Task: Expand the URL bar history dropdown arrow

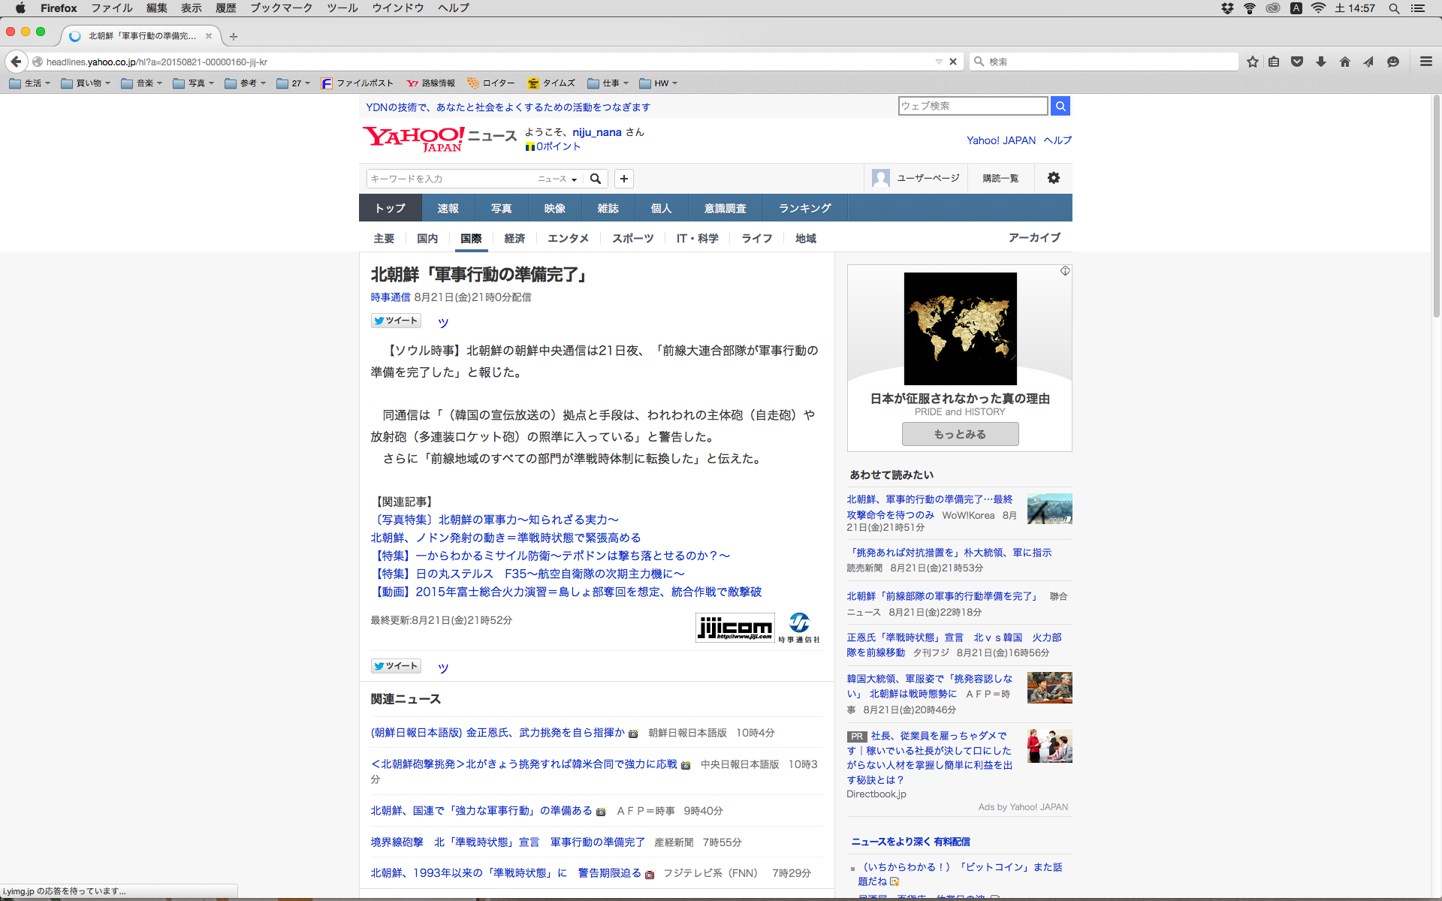Action: 939,62
